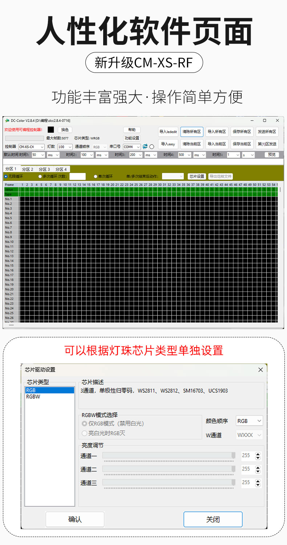Select RGBW in the 芯片类型 list
This screenshot has width=287, height=545.
pyautogui.click(x=33, y=397)
